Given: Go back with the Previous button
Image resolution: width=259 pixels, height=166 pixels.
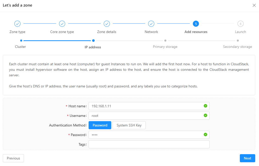Looking at the screenshot, I should pyautogui.click(x=13, y=158).
